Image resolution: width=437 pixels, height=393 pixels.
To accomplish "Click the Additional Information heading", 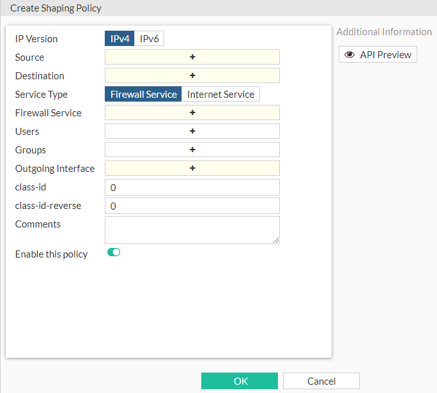I will (x=384, y=32).
